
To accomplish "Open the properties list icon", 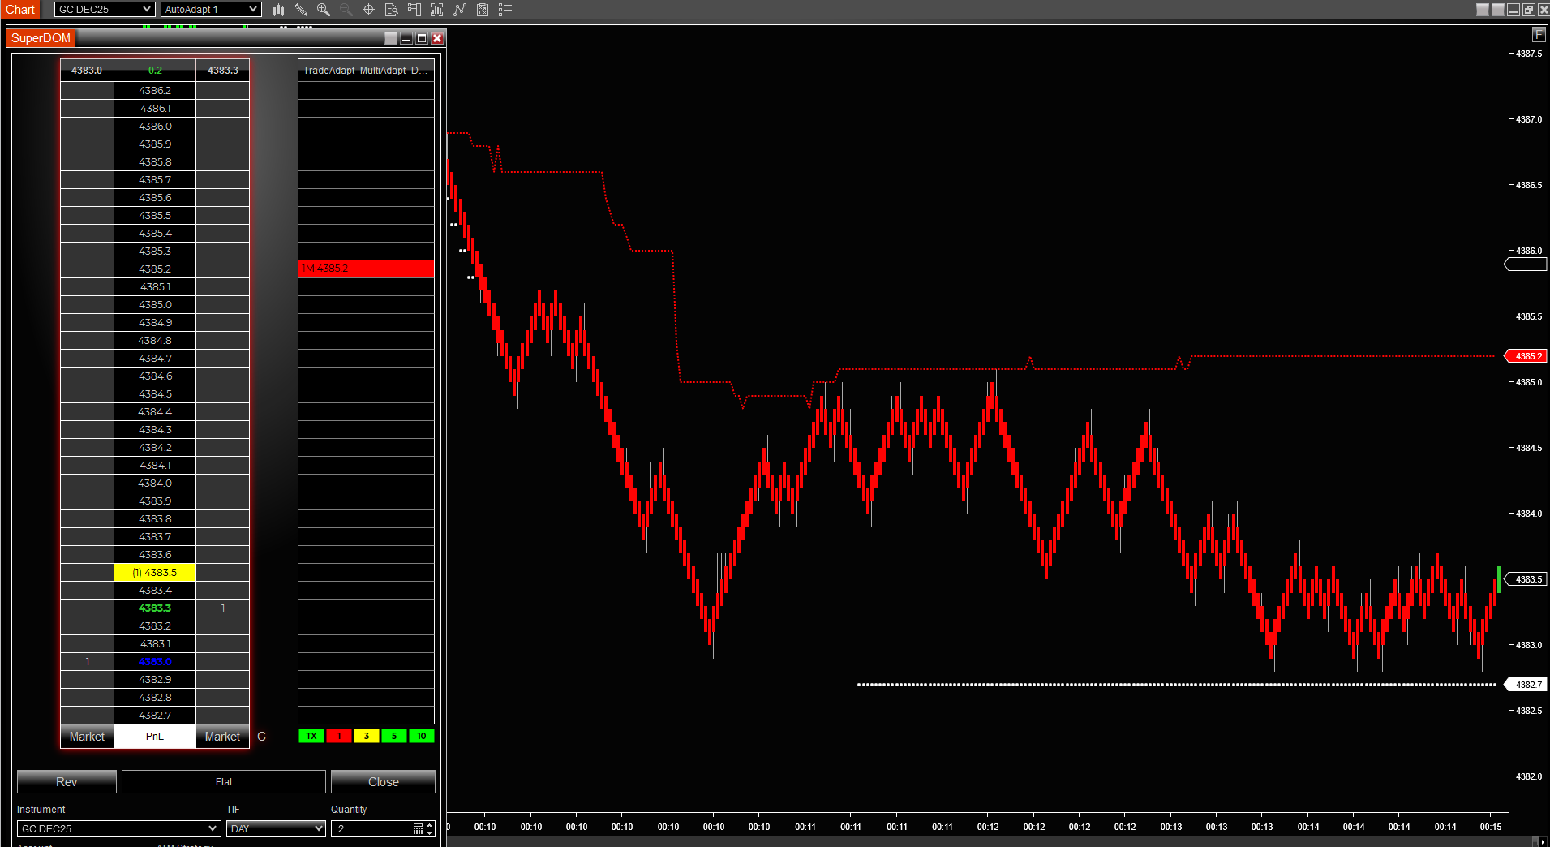I will tap(505, 10).
